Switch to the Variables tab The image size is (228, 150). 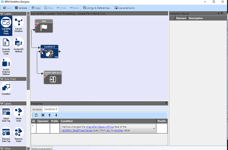37,109
